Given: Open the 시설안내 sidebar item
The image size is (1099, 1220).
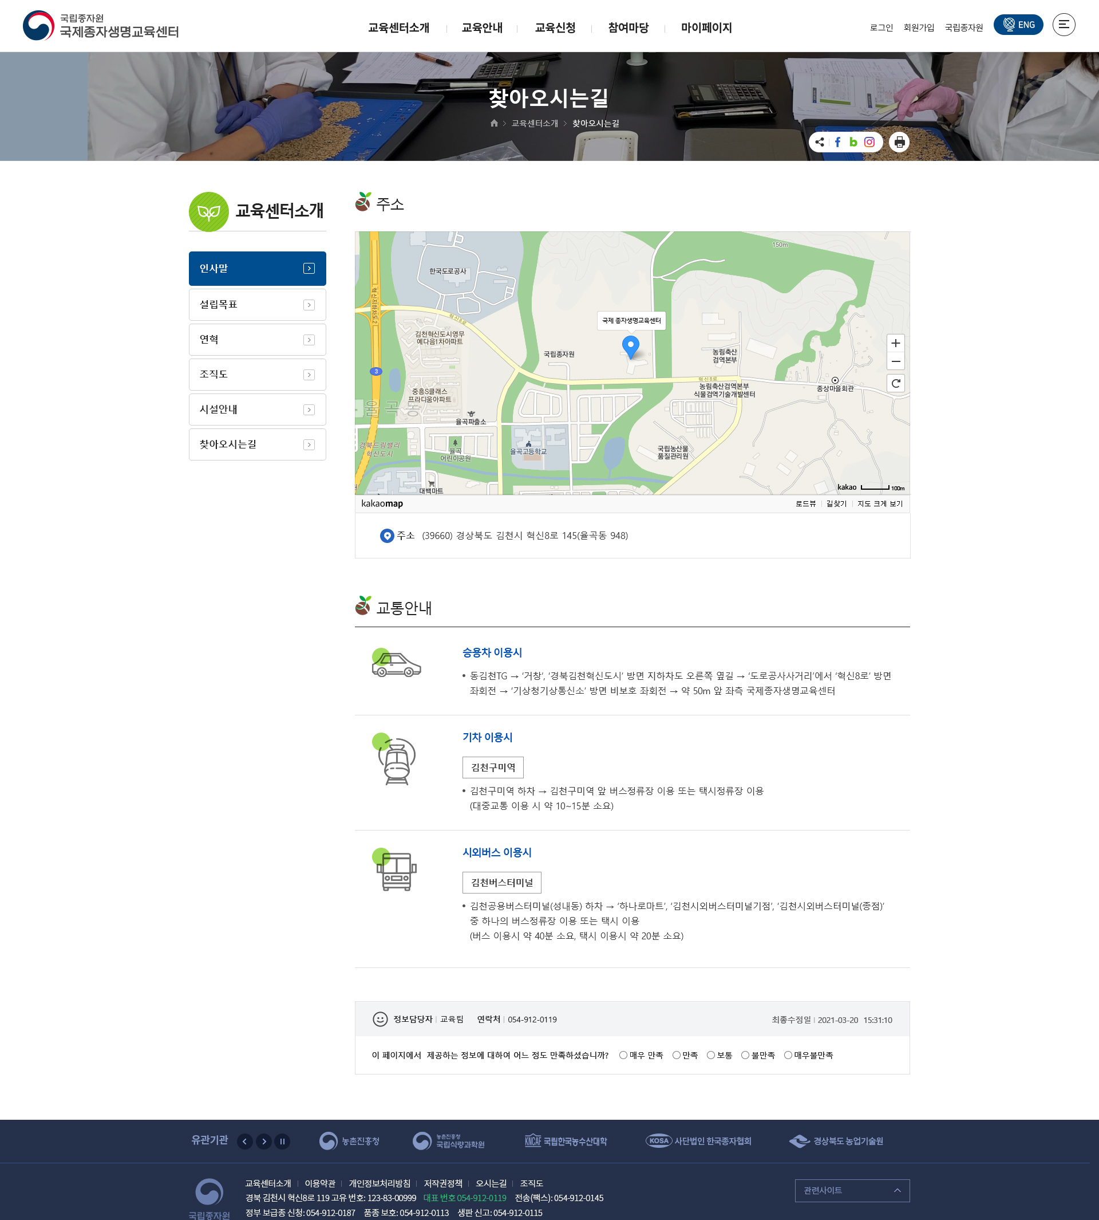Looking at the screenshot, I should pyautogui.click(x=257, y=410).
